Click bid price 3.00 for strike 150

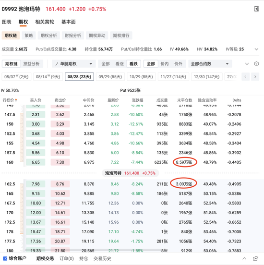pyautogui.click(x=36, y=124)
